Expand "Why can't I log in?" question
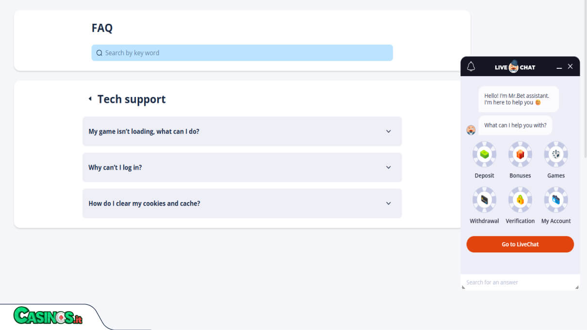The height and width of the screenshot is (330, 587). [x=242, y=167]
